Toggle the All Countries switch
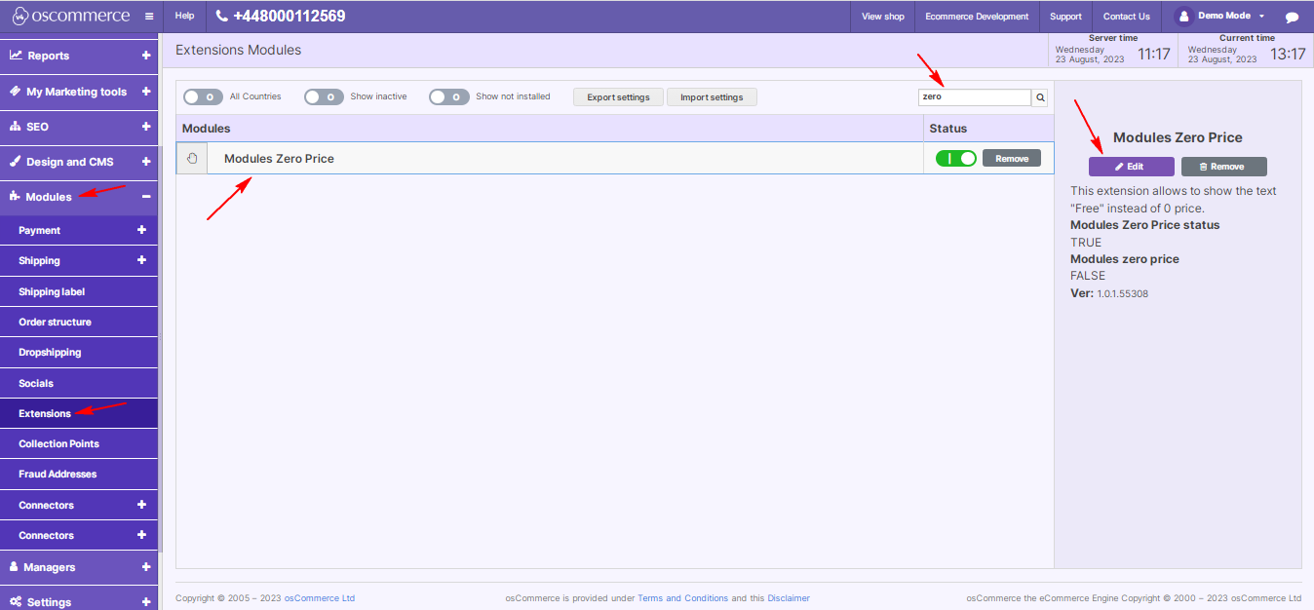The width and height of the screenshot is (1314, 610). 203,96
